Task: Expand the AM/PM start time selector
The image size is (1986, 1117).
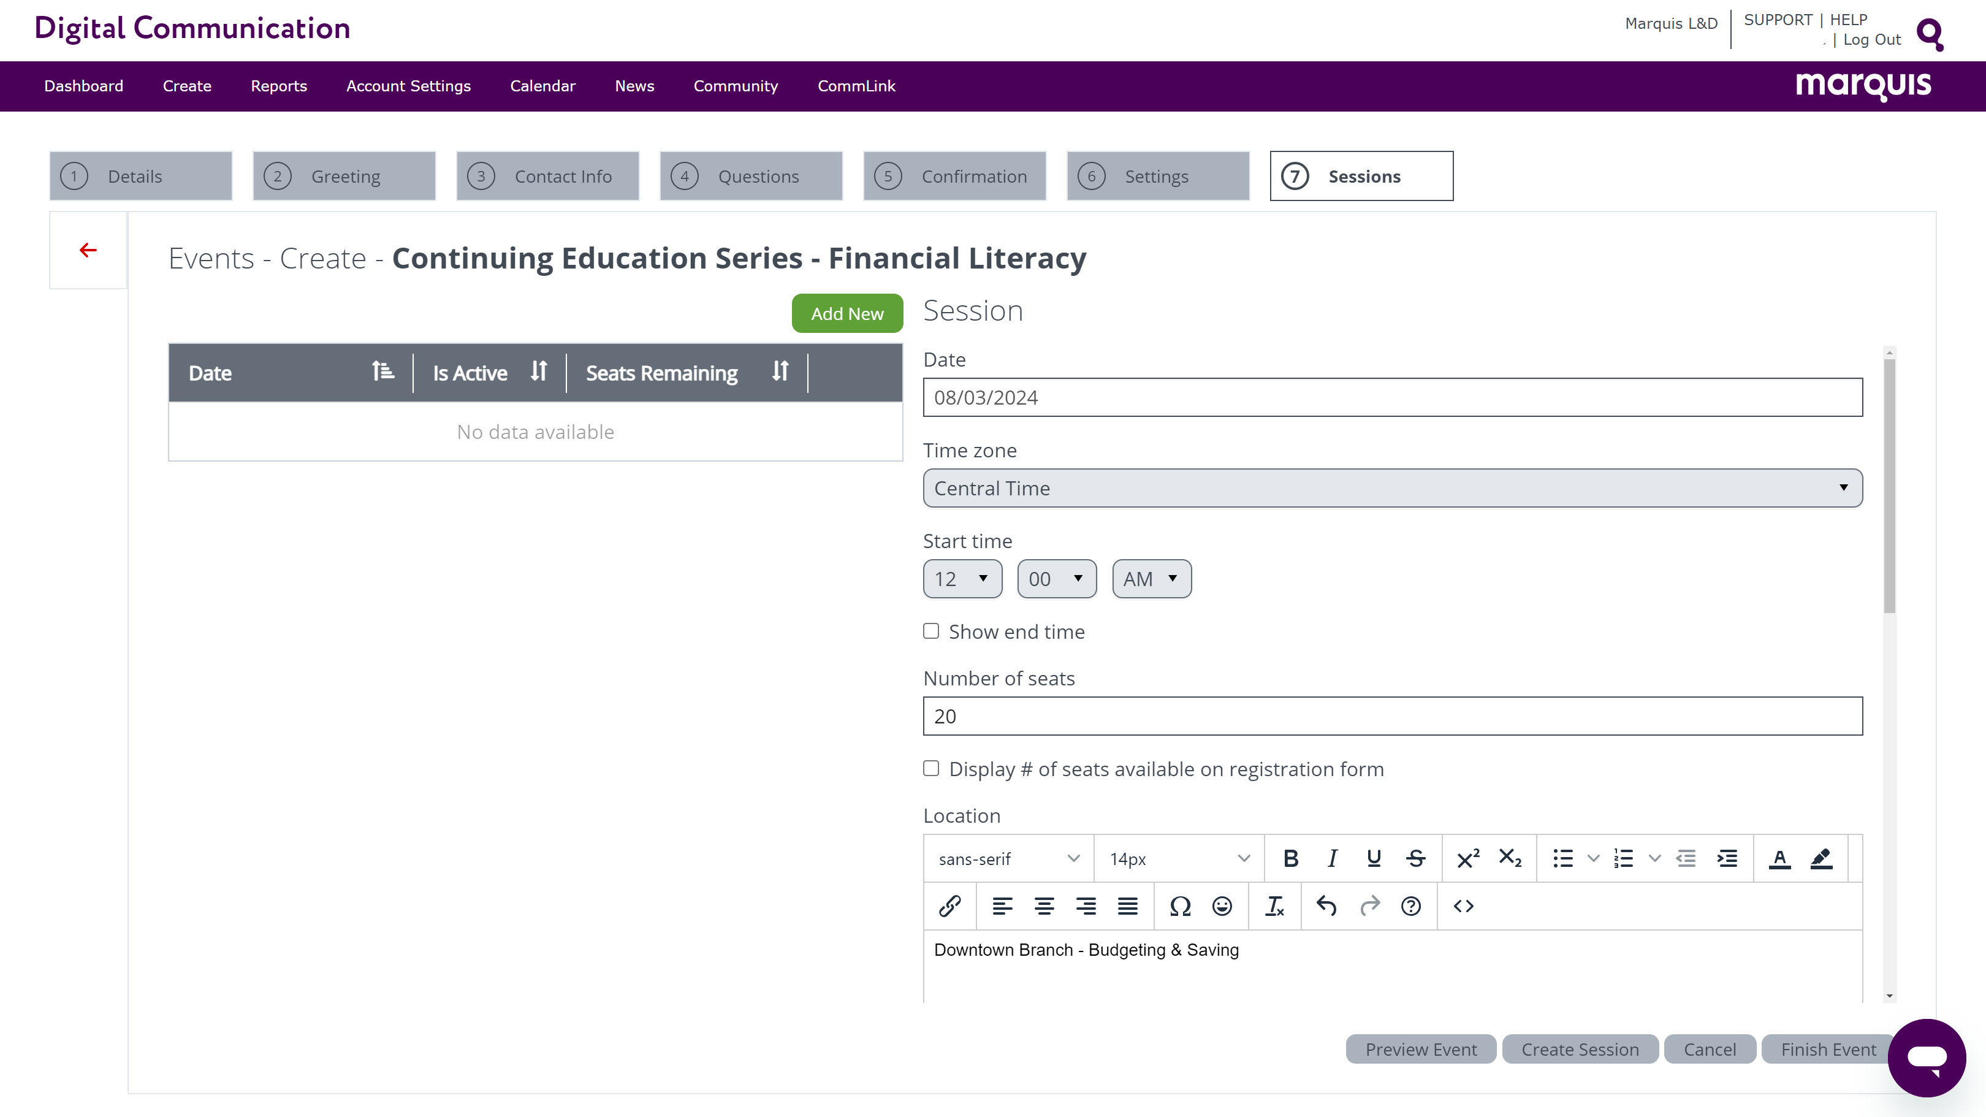Action: click(1151, 579)
